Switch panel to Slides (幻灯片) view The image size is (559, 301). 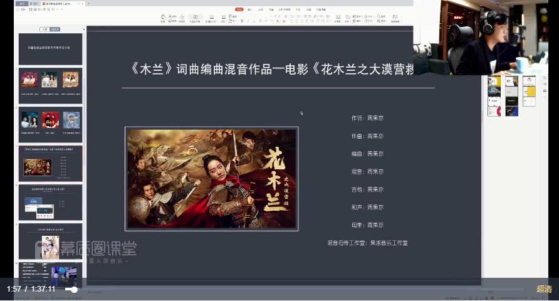coord(55,29)
